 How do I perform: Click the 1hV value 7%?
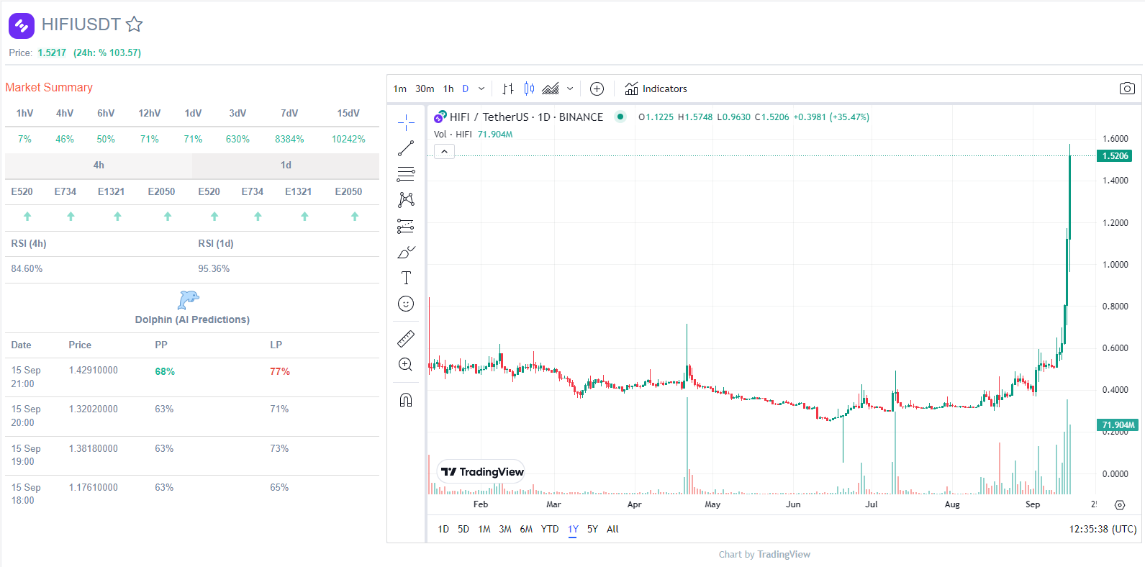(x=24, y=139)
